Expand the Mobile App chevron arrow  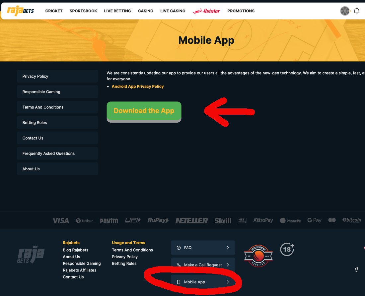click(x=228, y=282)
